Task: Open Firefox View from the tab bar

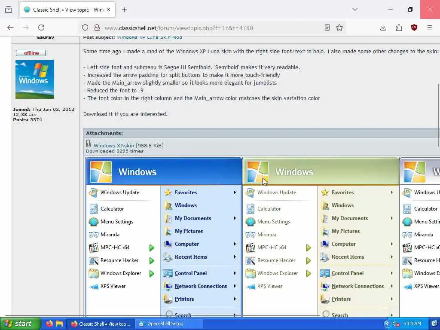Action: coord(9,9)
